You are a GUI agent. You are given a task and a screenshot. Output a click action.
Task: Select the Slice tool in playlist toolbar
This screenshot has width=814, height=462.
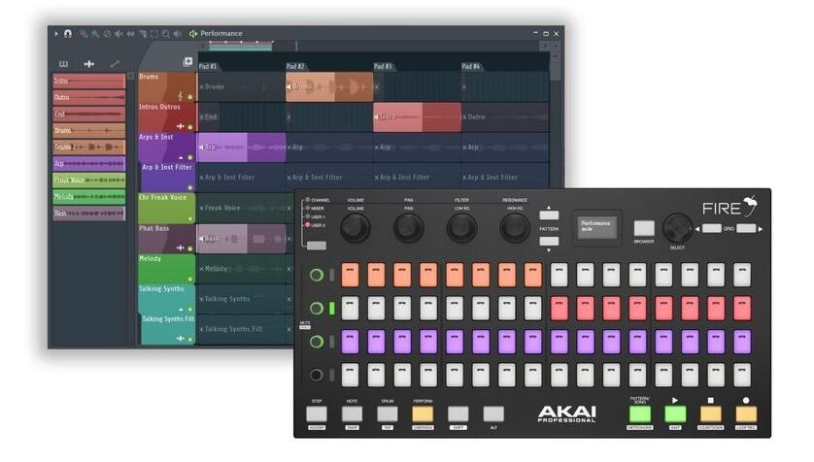[x=143, y=34]
